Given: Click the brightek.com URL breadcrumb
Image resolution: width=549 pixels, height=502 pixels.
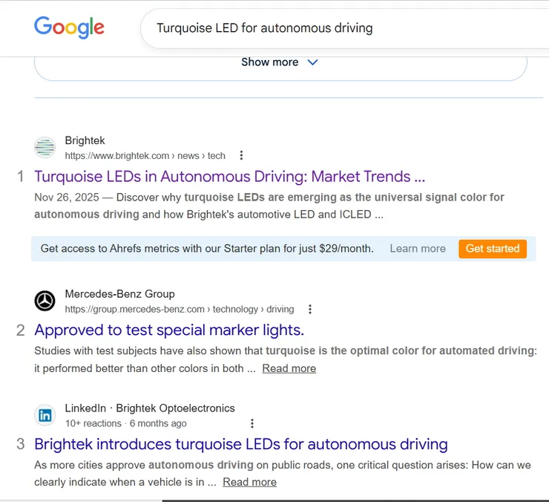Looking at the screenshot, I should pyautogui.click(x=145, y=156).
